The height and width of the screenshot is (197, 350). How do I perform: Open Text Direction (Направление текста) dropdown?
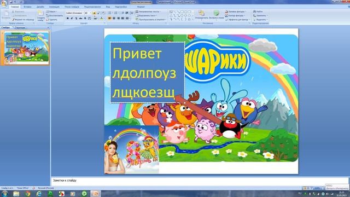coord(148,11)
